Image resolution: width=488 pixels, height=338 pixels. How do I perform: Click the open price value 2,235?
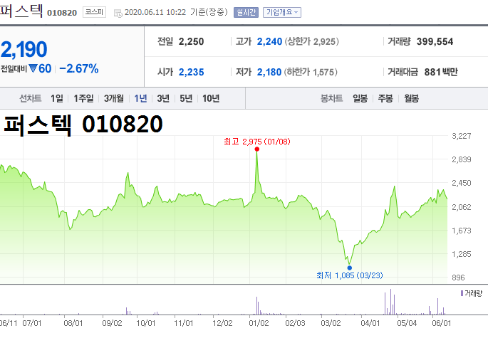tap(191, 72)
